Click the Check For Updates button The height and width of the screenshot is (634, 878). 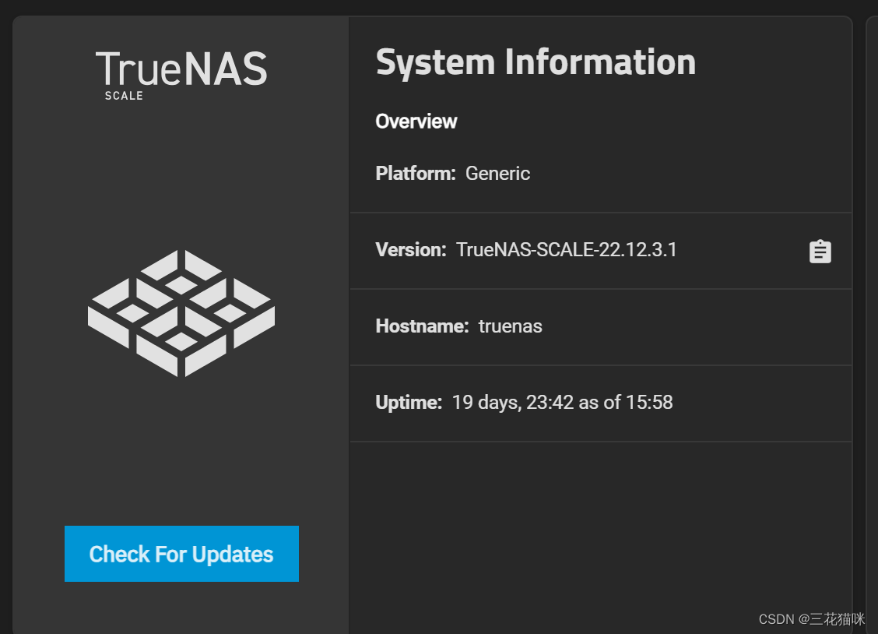tap(181, 553)
